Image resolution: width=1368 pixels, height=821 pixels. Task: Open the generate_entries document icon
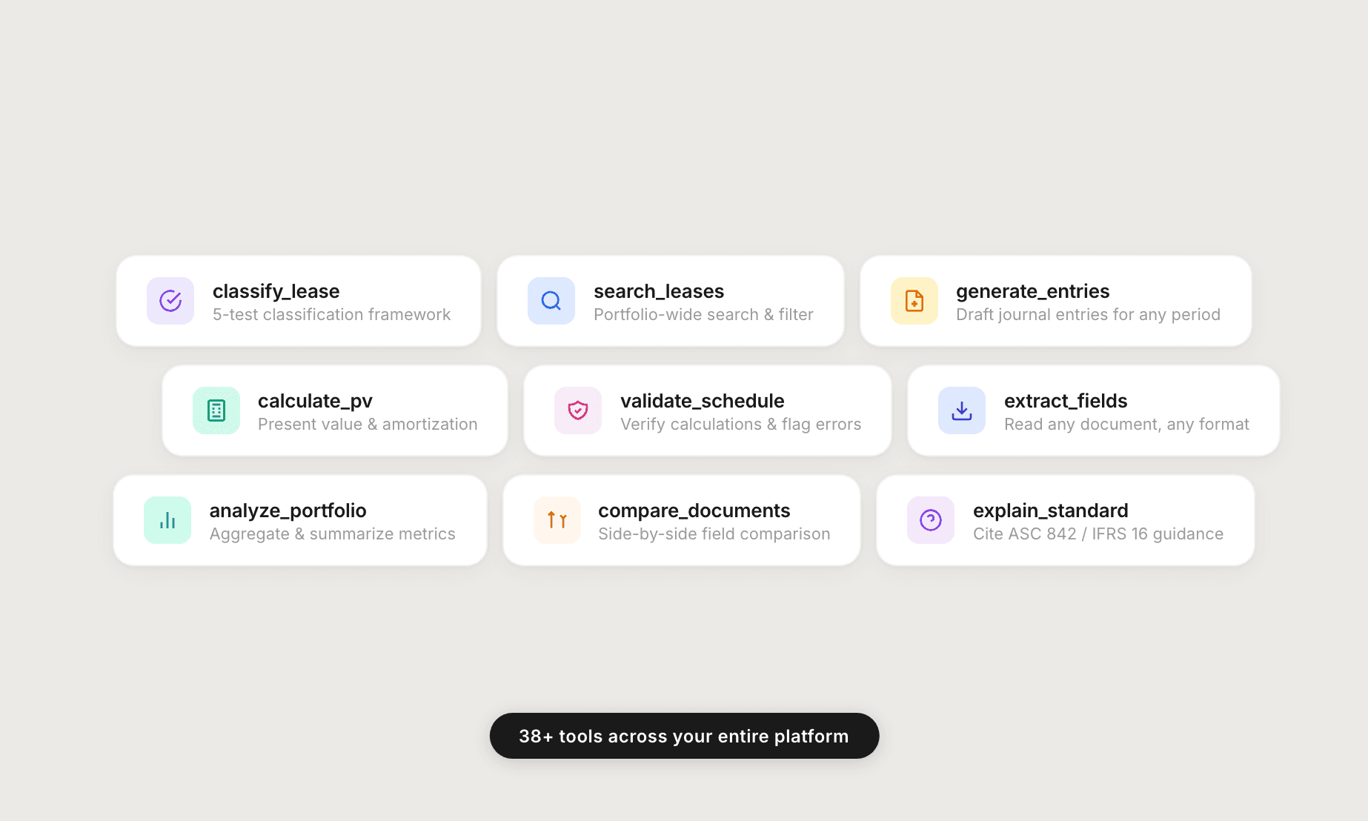click(914, 301)
